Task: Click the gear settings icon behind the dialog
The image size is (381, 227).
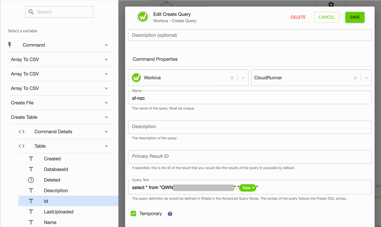Action: coord(331,4)
